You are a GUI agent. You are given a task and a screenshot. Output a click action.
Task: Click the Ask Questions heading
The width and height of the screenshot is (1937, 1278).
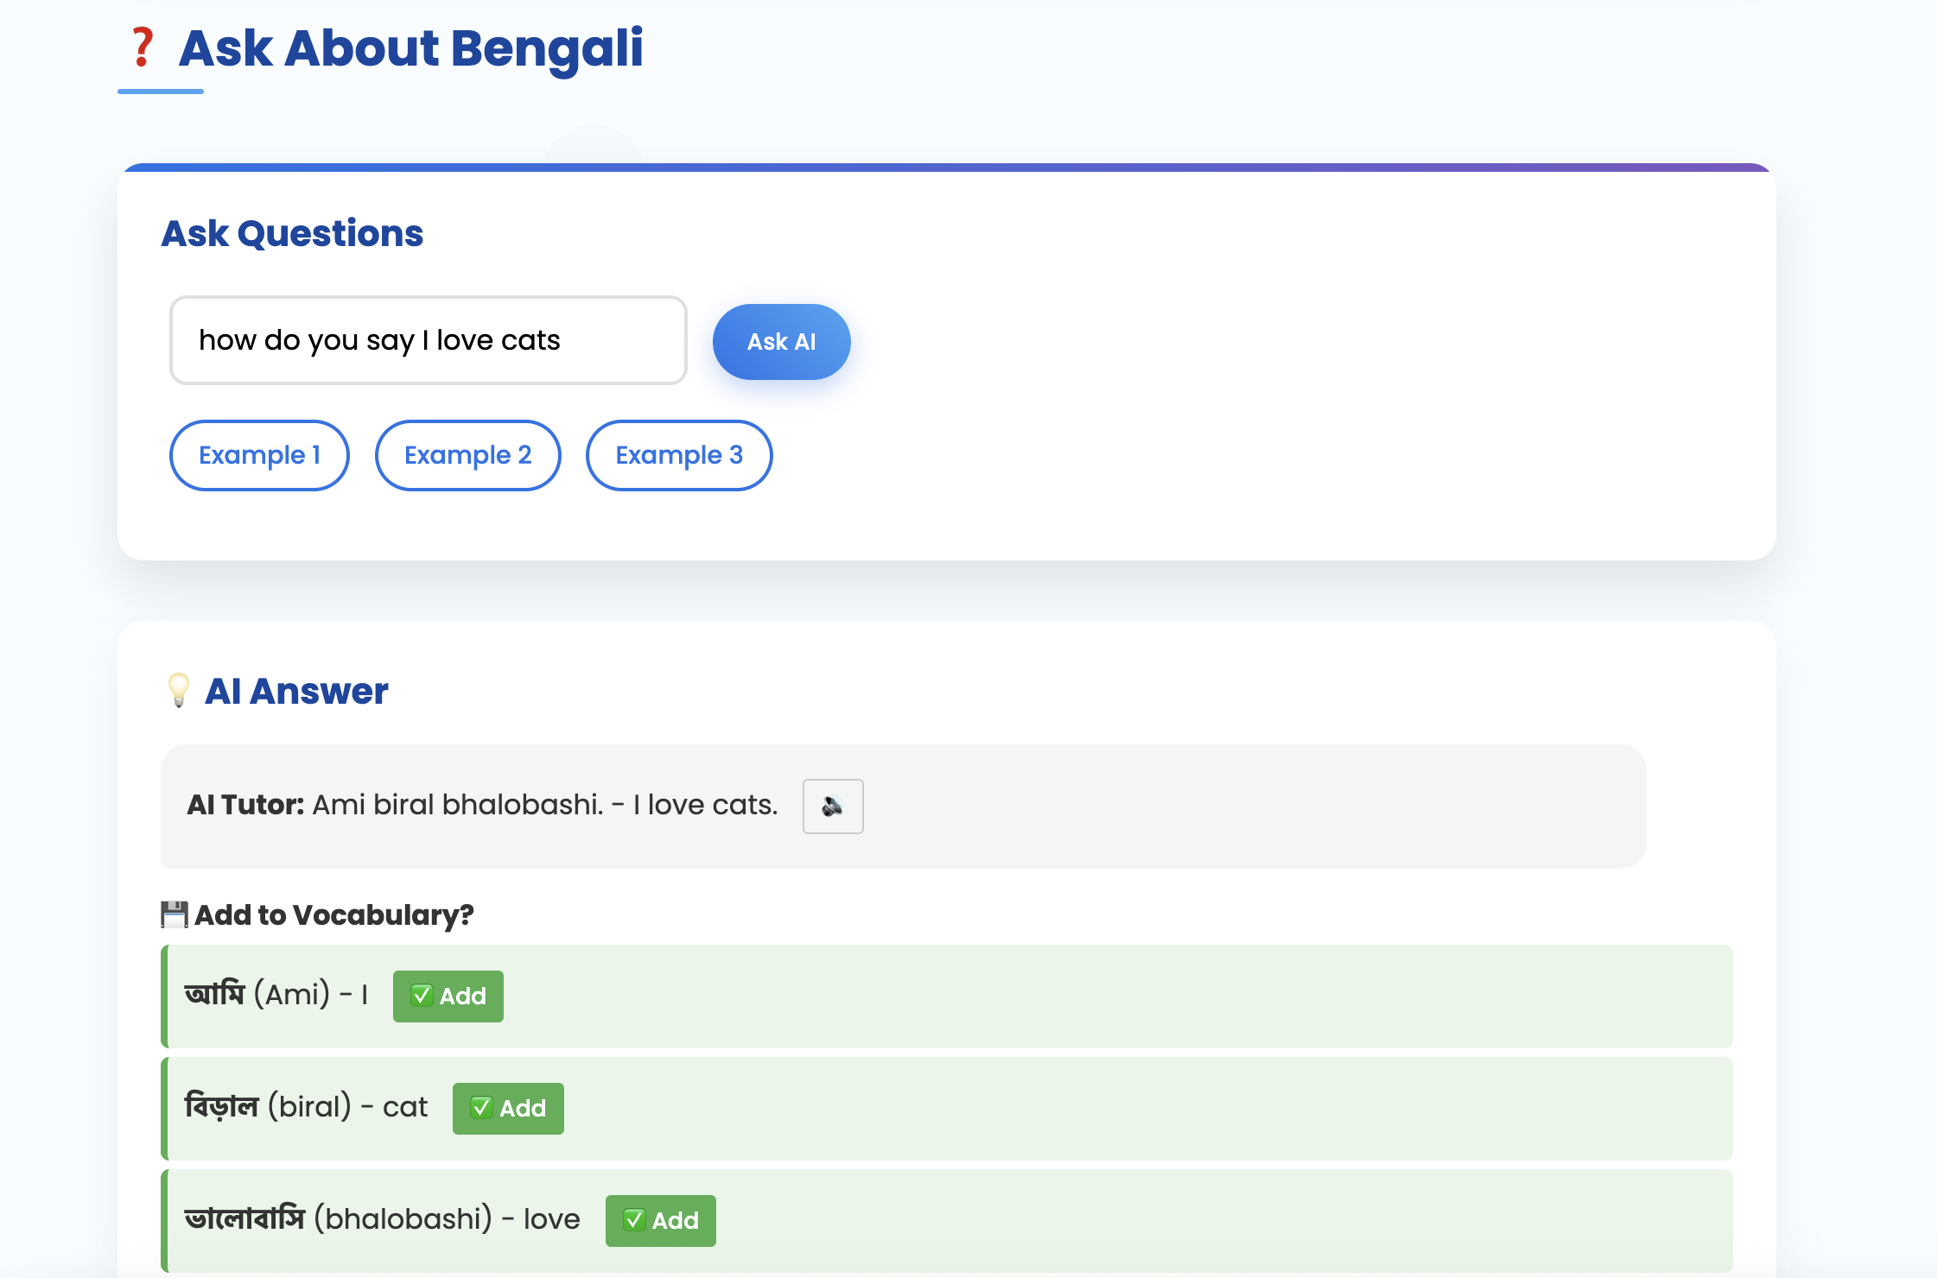coord(292,233)
